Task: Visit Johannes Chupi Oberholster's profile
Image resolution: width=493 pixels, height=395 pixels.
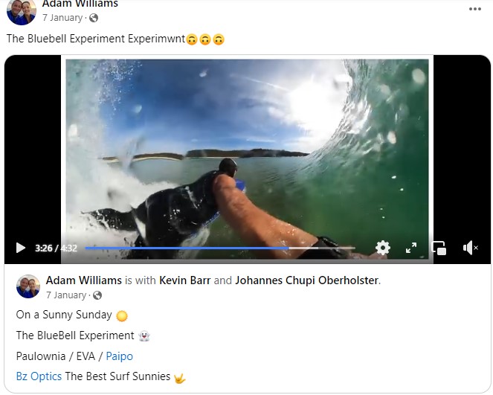Action: [307, 280]
